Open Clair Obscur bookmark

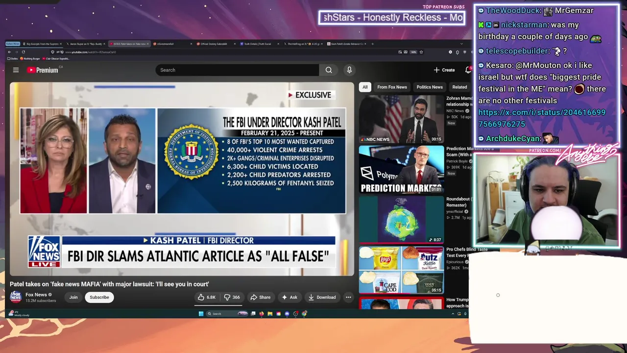pos(56,58)
